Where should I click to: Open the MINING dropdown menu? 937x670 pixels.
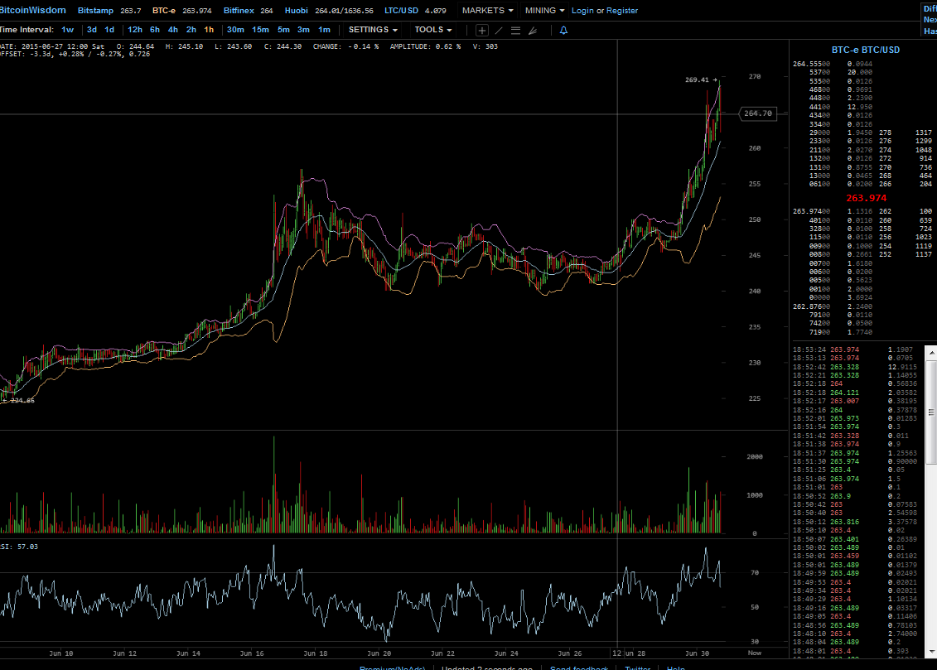coord(544,10)
